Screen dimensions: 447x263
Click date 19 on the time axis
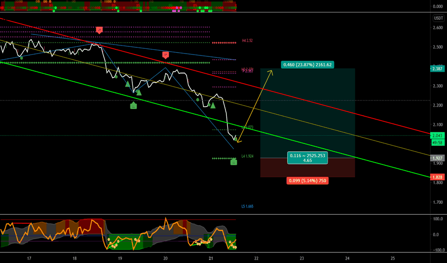tap(120, 258)
